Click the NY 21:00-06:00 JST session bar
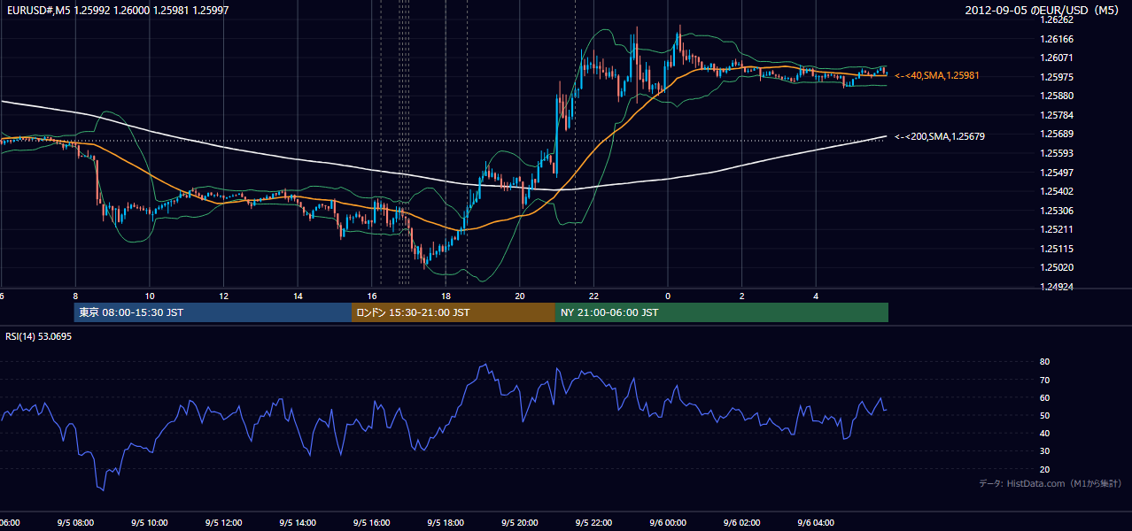Viewport: 1132px width, 531px height. 722,312
